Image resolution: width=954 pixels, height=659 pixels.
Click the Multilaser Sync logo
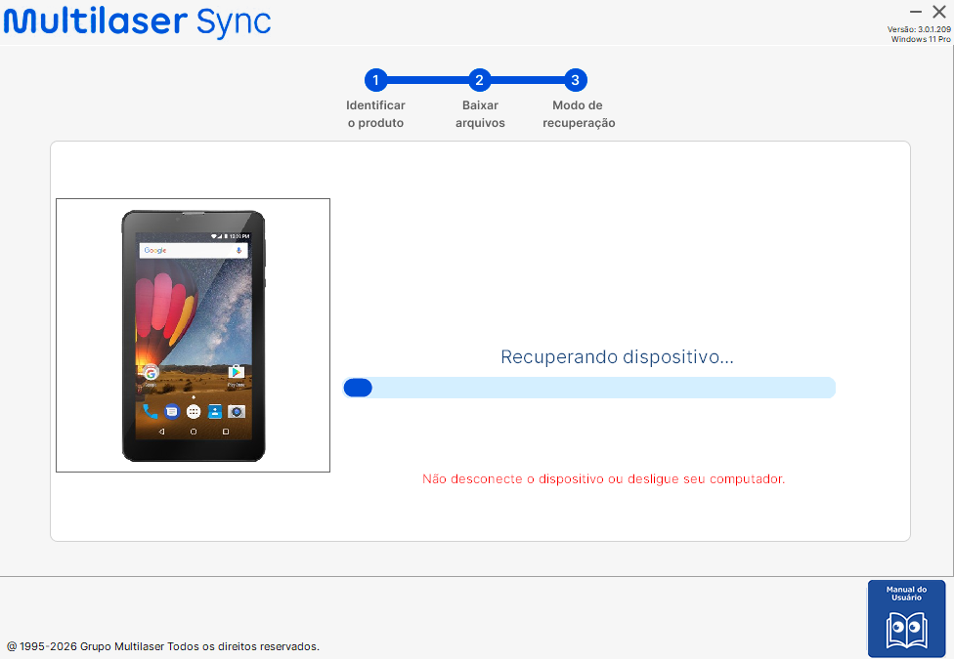138,21
